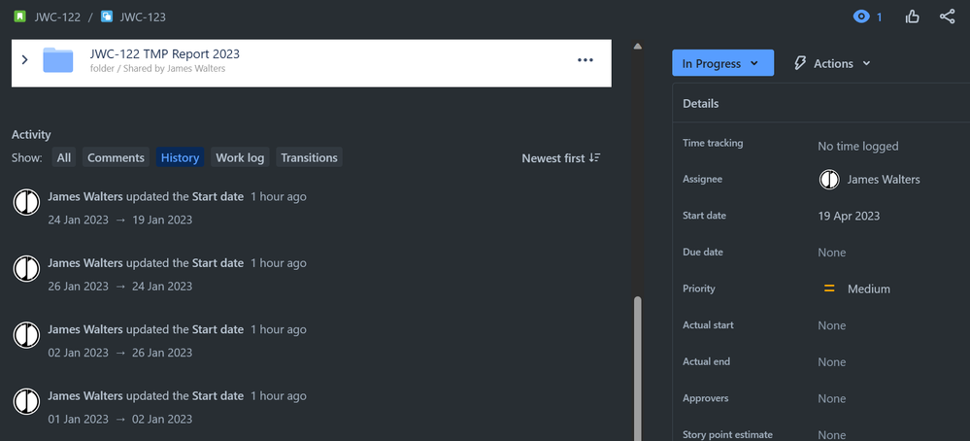This screenshot has height=441, width=970.
Task: Click the Actions lightning bolt icon
Action: 800,63
